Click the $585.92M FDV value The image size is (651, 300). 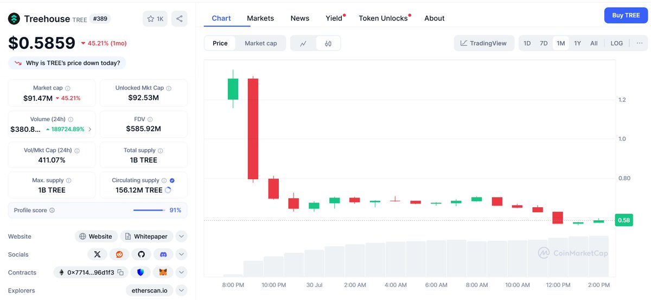click(144, 129)
